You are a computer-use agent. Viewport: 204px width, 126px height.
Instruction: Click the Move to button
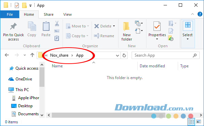(77, 26)
